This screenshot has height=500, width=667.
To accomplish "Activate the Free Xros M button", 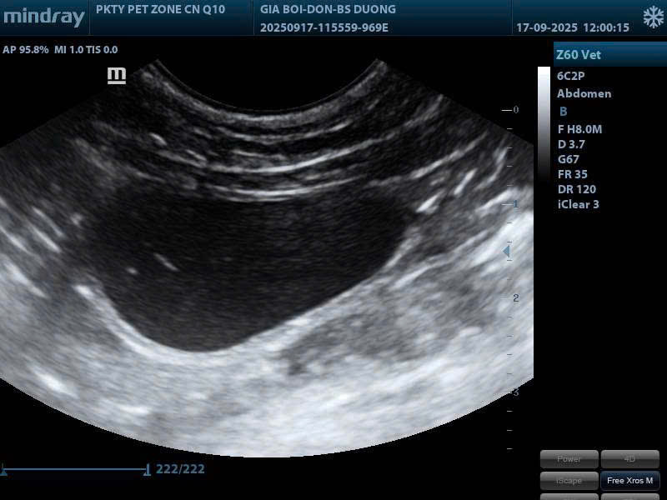I will 630,481.
